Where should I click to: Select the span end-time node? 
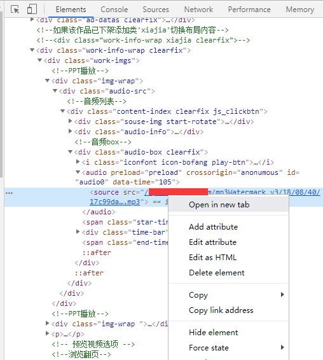tap(125, 242)
